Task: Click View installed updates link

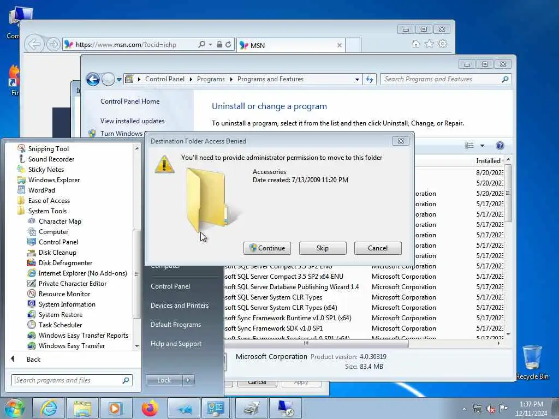Action: (132, 121)
